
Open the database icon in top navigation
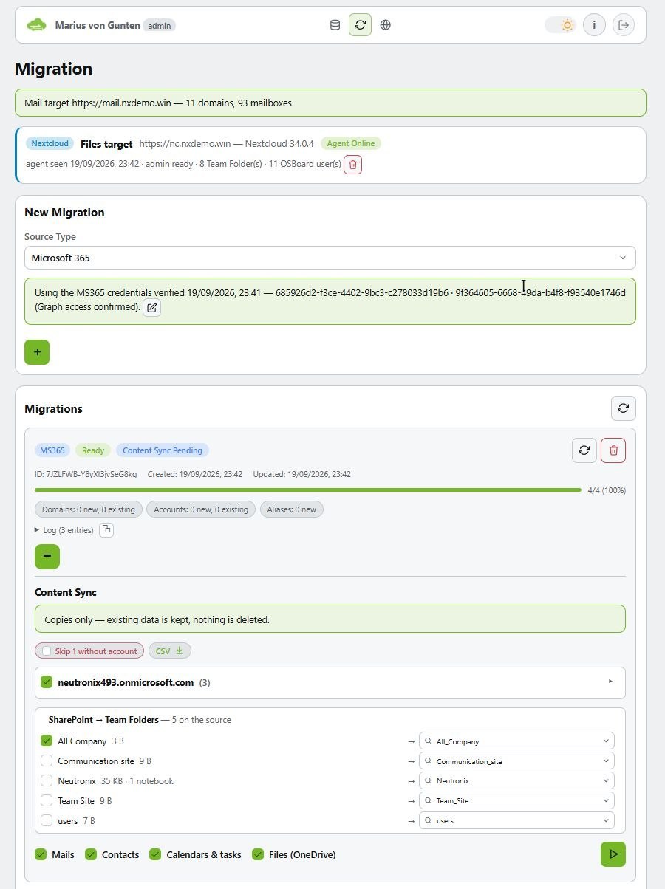(335, 25)
